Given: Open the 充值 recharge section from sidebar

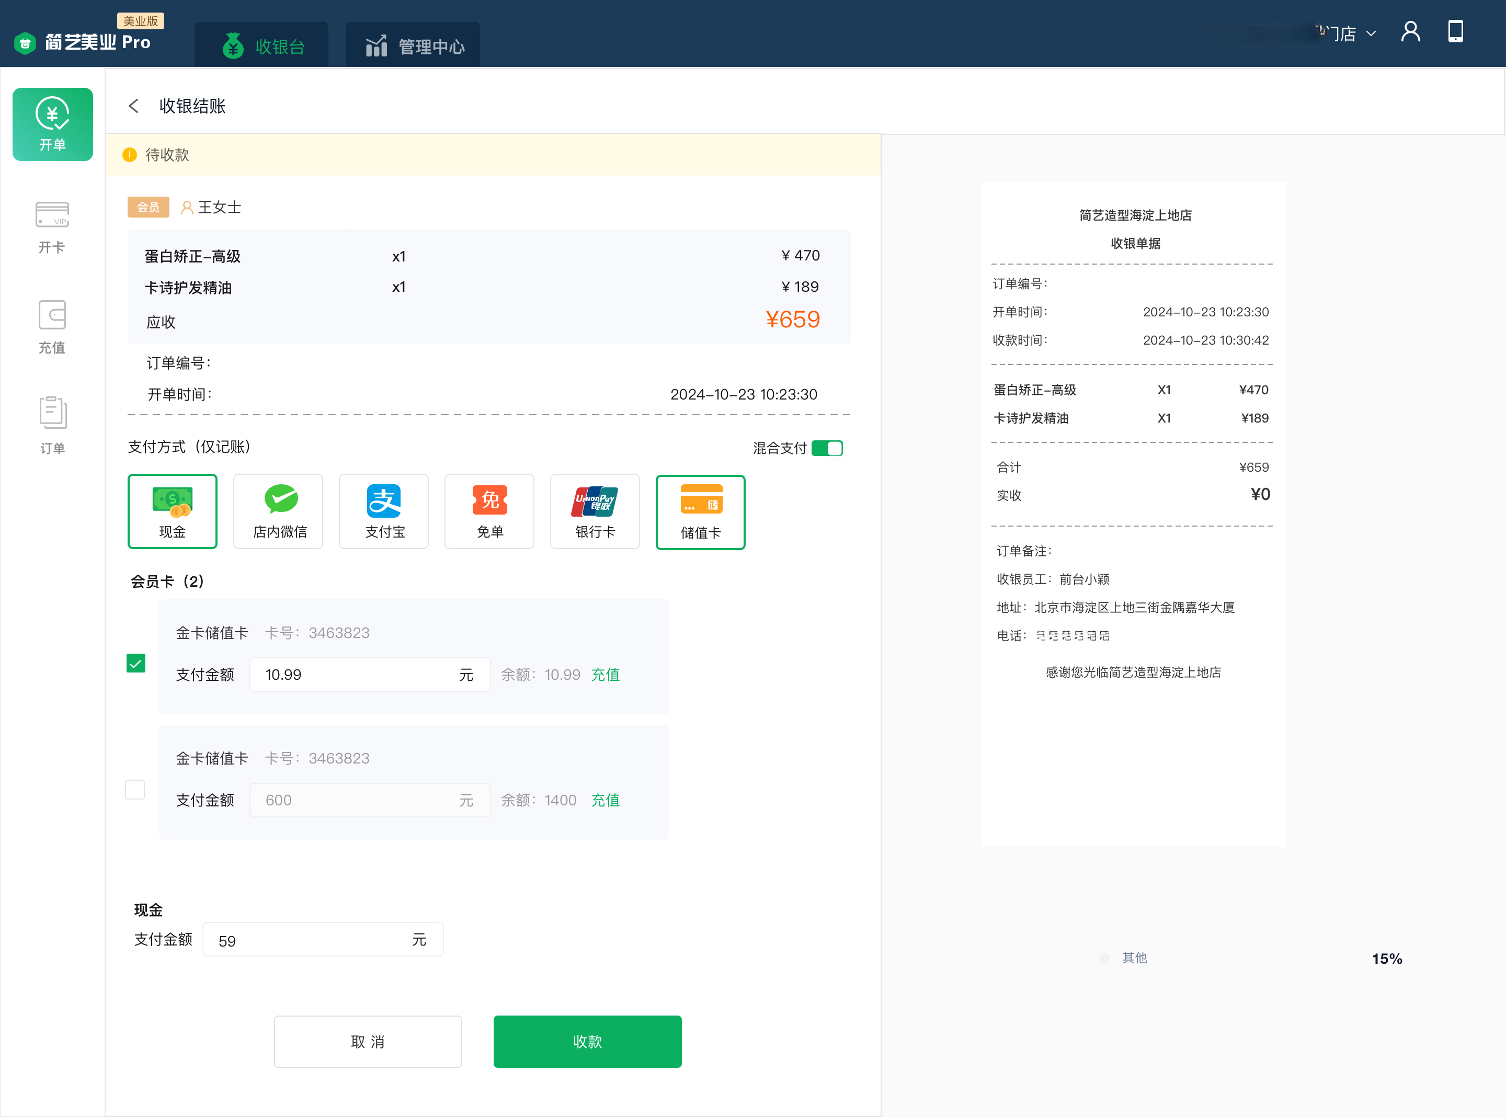Looking at the screenshot, I should coord(52,327).
